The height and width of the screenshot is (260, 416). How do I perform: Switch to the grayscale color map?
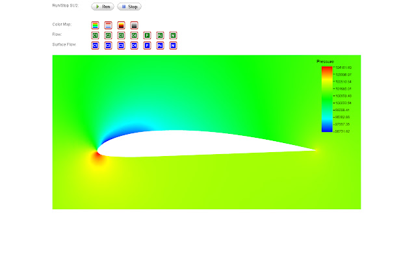click(x=135, y=25)
